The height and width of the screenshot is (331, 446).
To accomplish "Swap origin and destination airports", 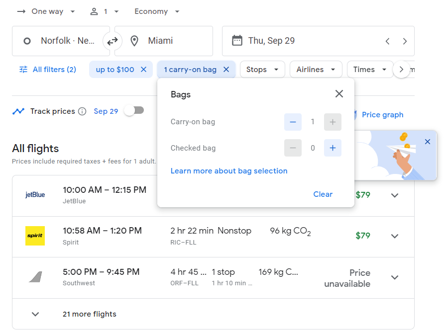I will click(x=112, y=41).
